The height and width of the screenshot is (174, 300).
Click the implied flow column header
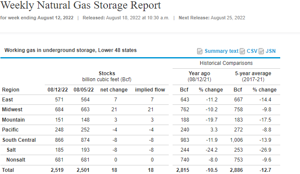[x=150, y=90]
